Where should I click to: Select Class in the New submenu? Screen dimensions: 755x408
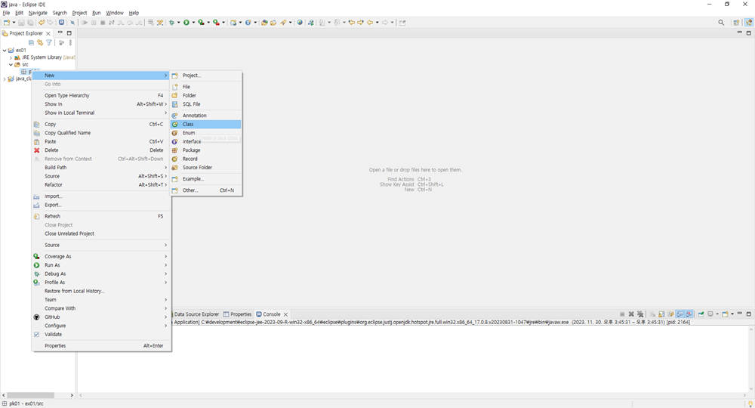coord(206,124)
